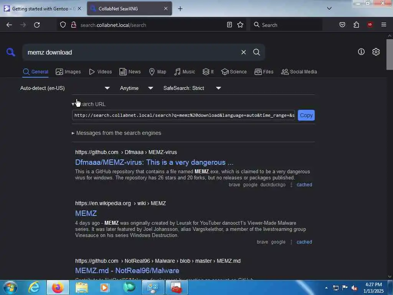Screen dimensions: 393x295
Task: Click the page vertical scrollbar thumb
Action: tap(390, 55)
